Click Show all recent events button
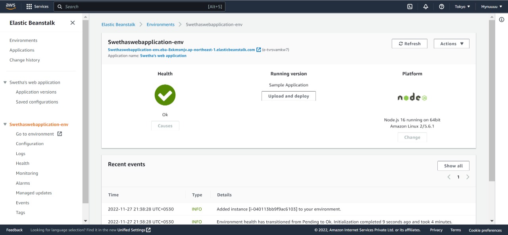The image size is (508, 235). (453, 166)
